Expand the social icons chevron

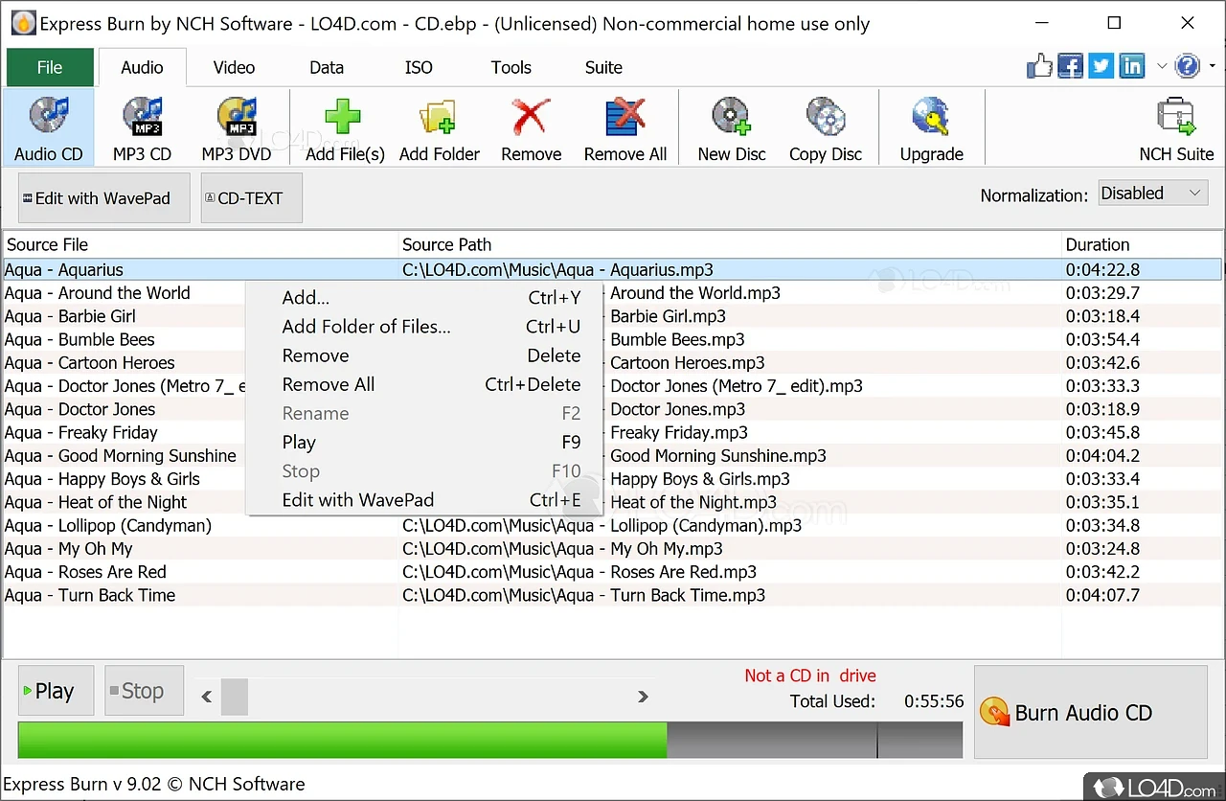pos(1162,66)
